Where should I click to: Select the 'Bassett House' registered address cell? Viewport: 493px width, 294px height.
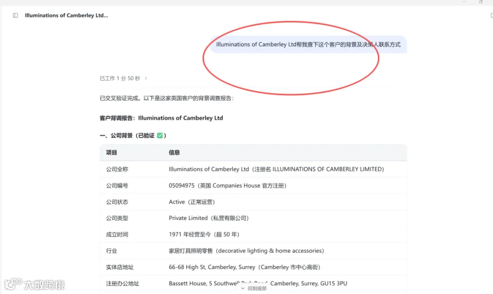(258, 284)
